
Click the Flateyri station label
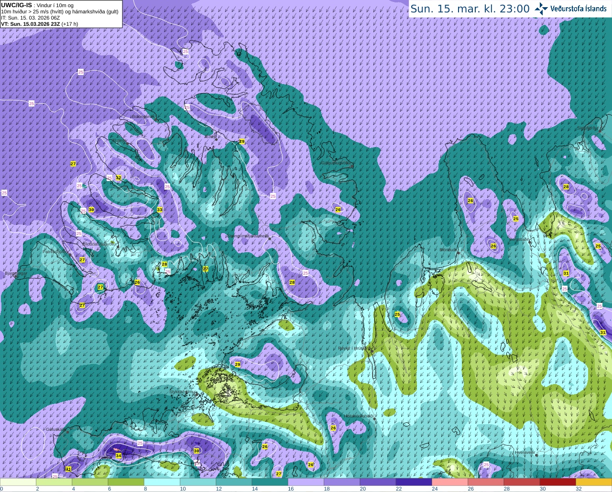(x=120, y=141)
